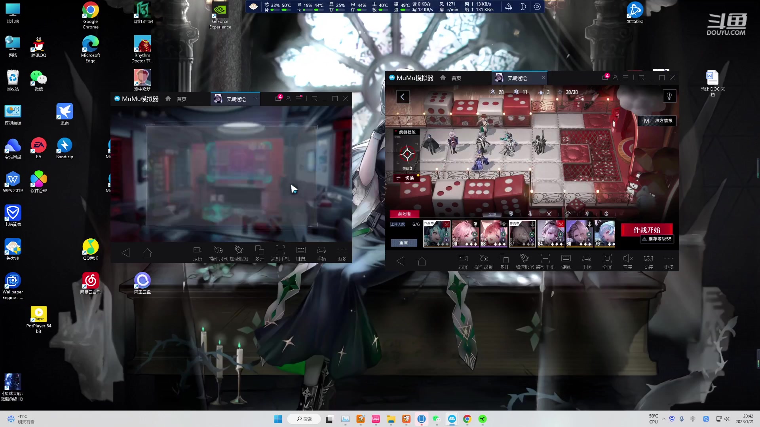Viewport: 760px width, 427px height.
Task: Click screen record icon in left MuMu window
Action: click(x=198, y=253)
